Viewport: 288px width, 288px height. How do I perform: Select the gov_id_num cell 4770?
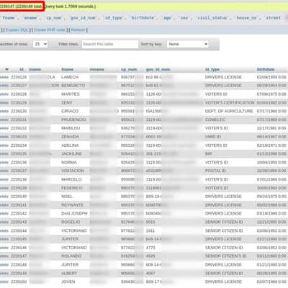pyautogui.click(x=150, y=248)
